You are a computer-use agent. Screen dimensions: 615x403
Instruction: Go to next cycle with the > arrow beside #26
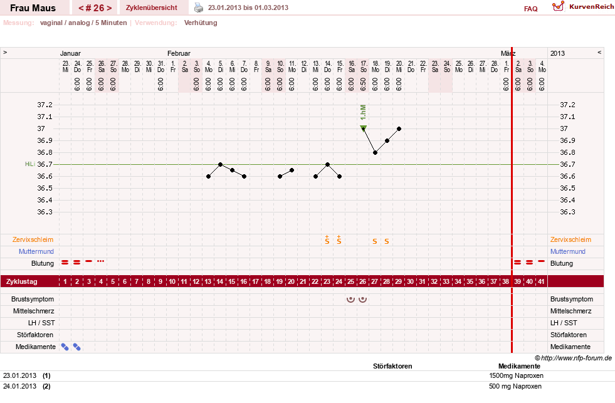[x=109, y=8]
